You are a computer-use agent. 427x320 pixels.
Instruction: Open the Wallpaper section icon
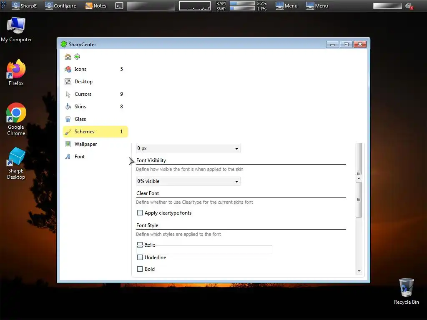(68, 144)
